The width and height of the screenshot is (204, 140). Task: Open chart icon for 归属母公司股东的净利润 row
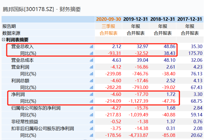click(92, 108)
